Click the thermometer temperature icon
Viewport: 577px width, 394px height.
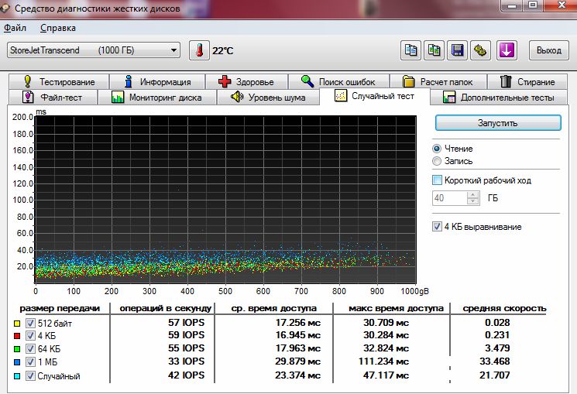click(x=200, y=50)
